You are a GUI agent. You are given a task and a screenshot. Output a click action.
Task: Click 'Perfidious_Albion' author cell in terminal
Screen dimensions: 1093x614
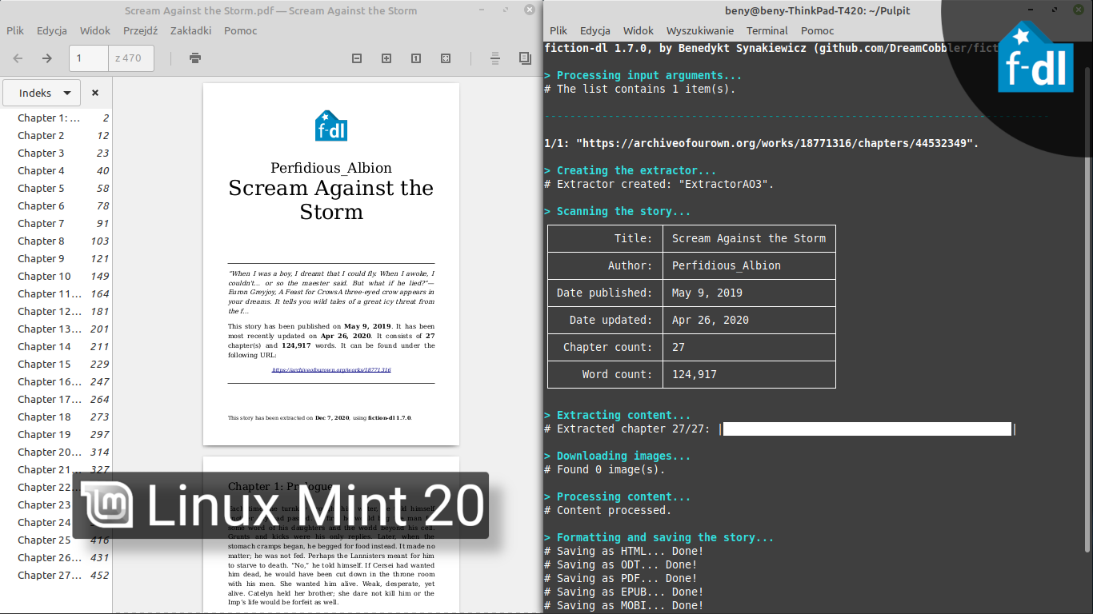click(749, 265)
